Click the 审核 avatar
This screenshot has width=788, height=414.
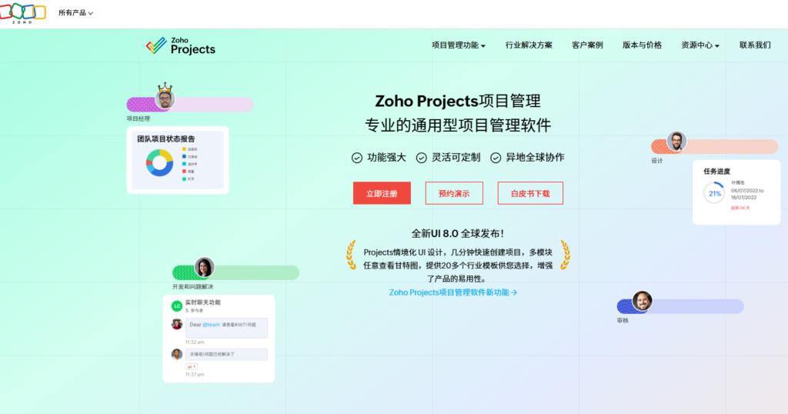coord(642,301)
